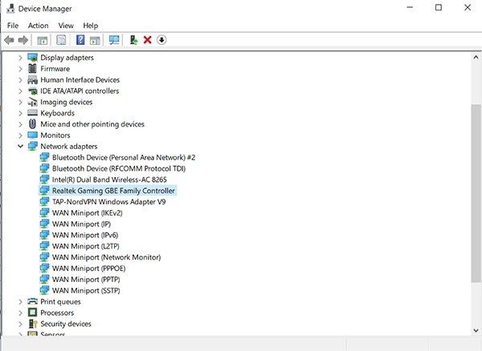
Task: Open the Action menu
Action: (38, 26)
